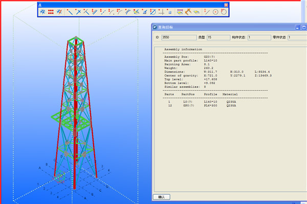
Task: Click the third toolbar icon, grid with red line
Action: point(59,11)
